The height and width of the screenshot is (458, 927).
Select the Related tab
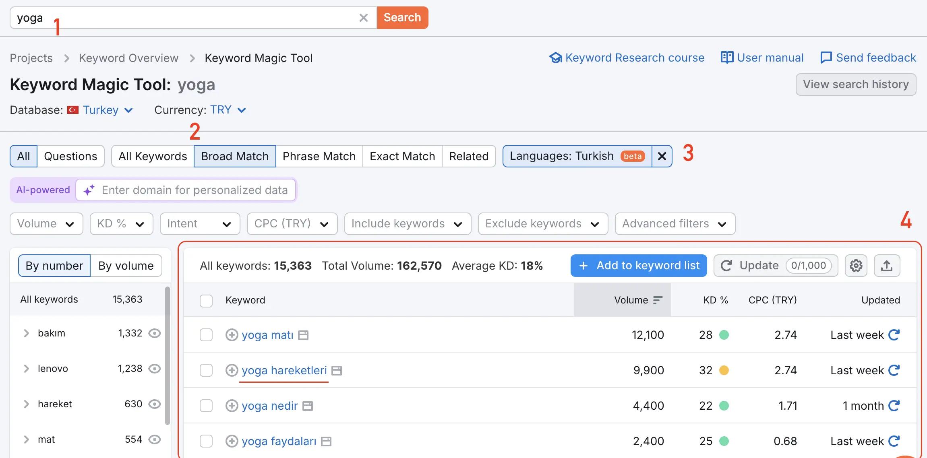(469, 156)
